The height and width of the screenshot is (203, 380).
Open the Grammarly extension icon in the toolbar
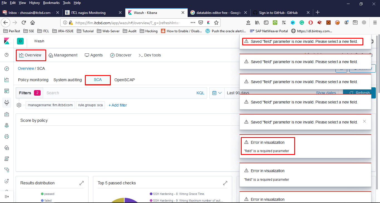[x=302, y=23]
